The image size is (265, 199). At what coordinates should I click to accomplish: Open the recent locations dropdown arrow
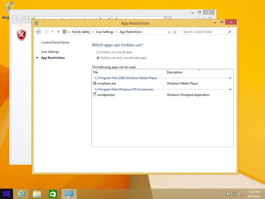click(52, 32)
